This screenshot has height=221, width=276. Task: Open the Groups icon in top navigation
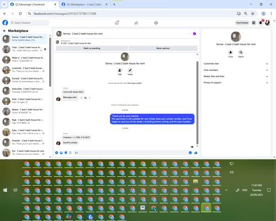click(x=156, y=23)
